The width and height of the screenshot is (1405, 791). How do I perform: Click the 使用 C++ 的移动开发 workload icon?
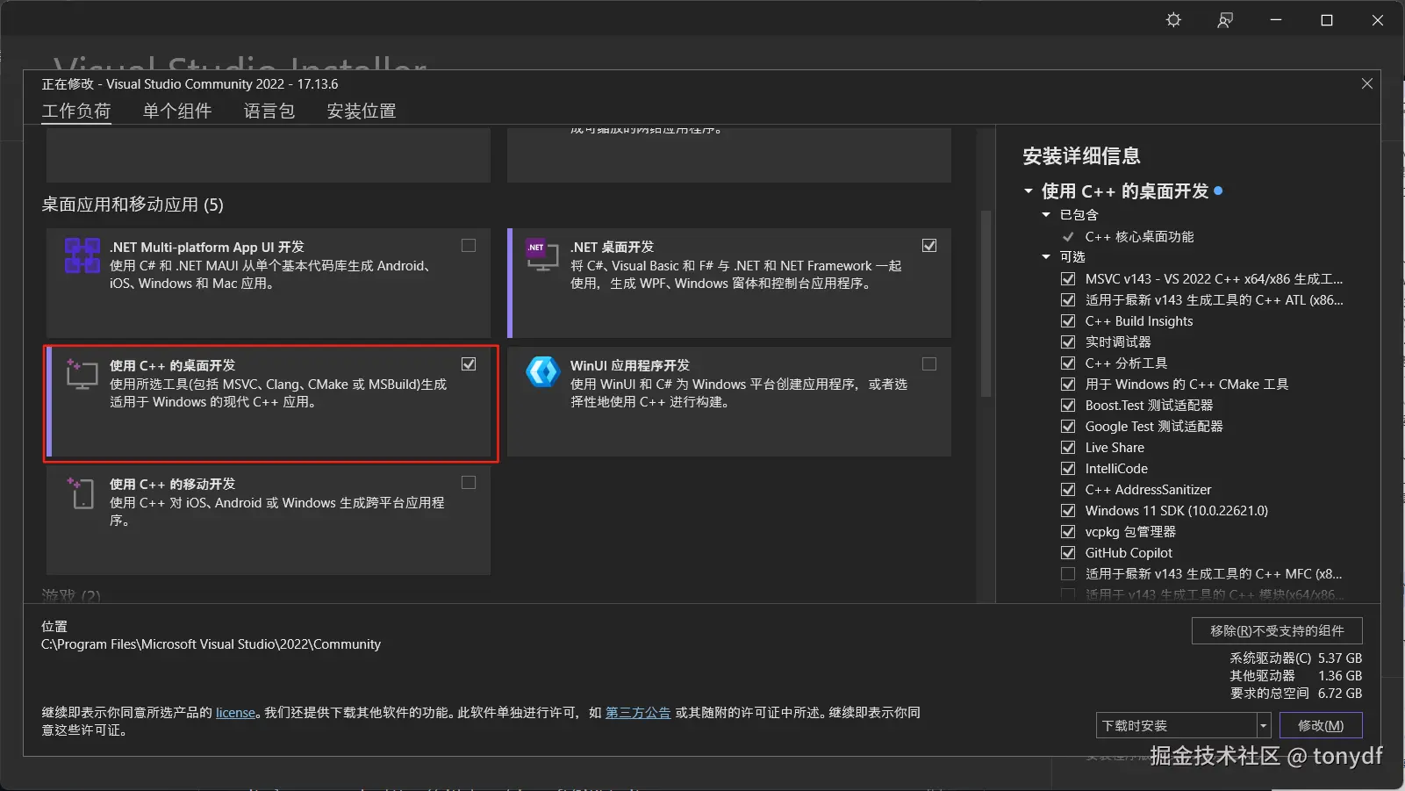point(82,493)
